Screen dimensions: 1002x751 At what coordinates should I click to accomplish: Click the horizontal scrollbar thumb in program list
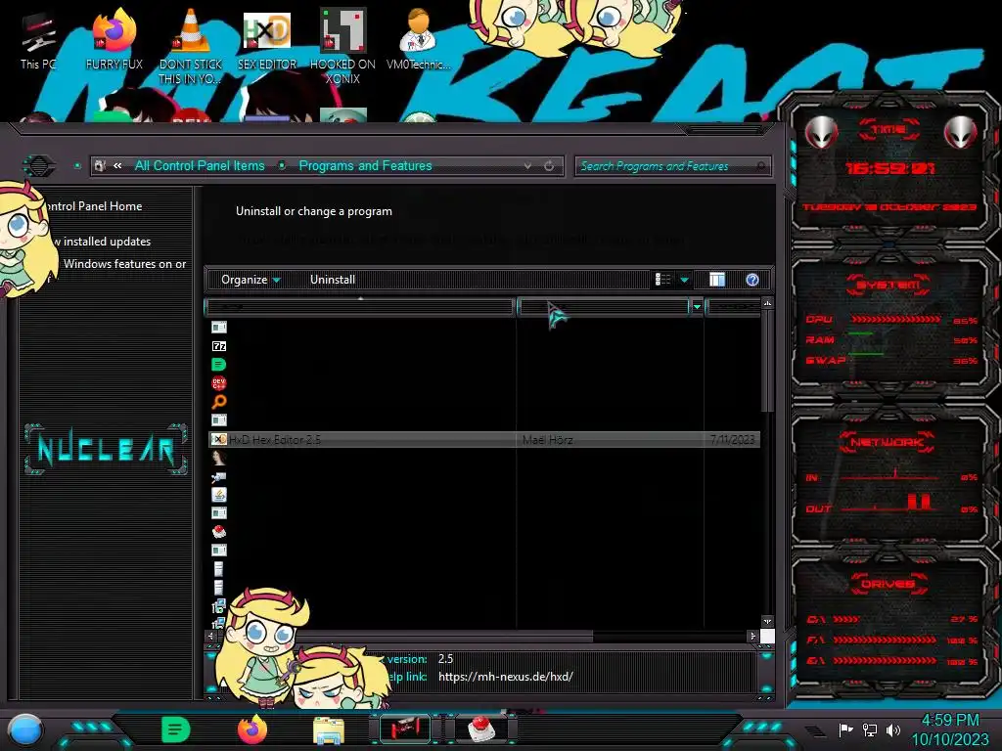click(x=405, y=636)
